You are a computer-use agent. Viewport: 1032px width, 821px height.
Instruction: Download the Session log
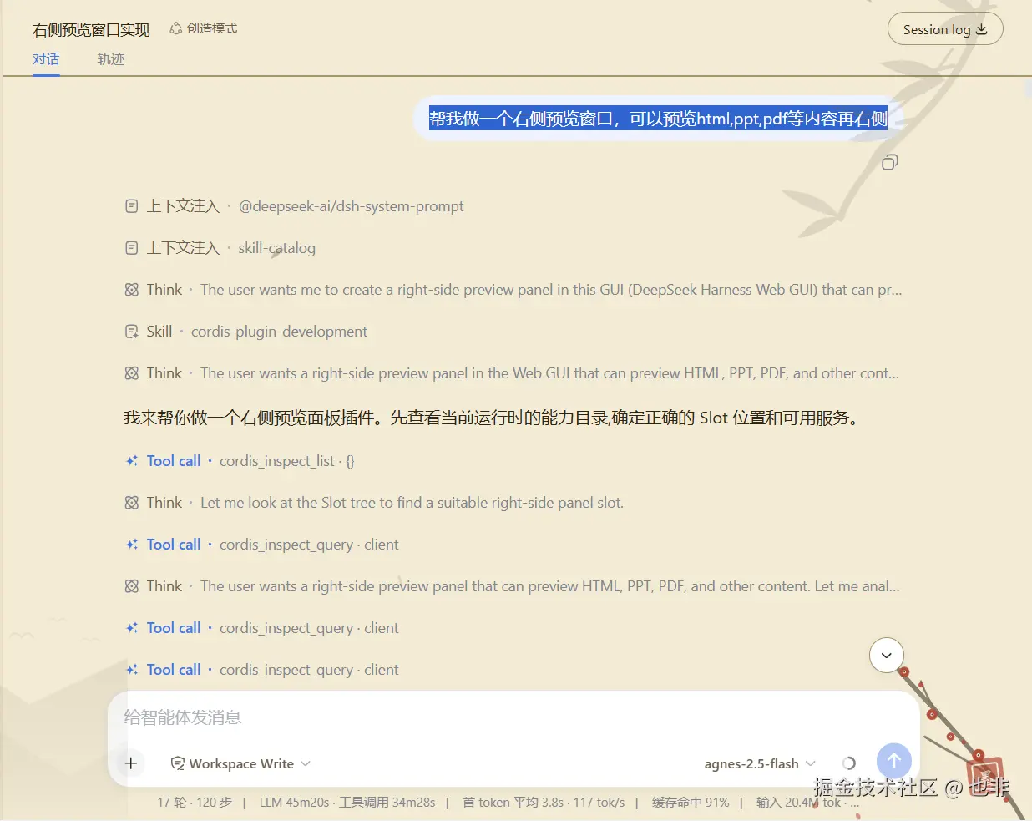point(944,29)
